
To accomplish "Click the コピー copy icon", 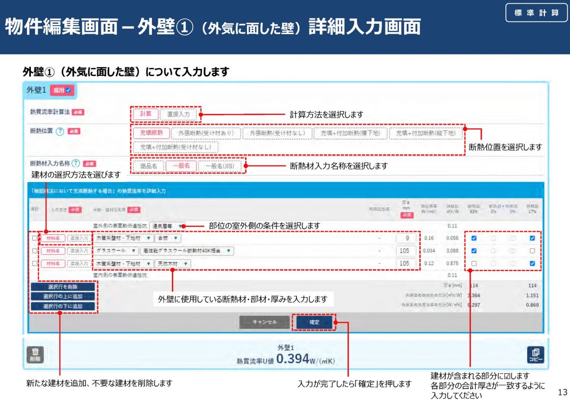I will (536, 355).
